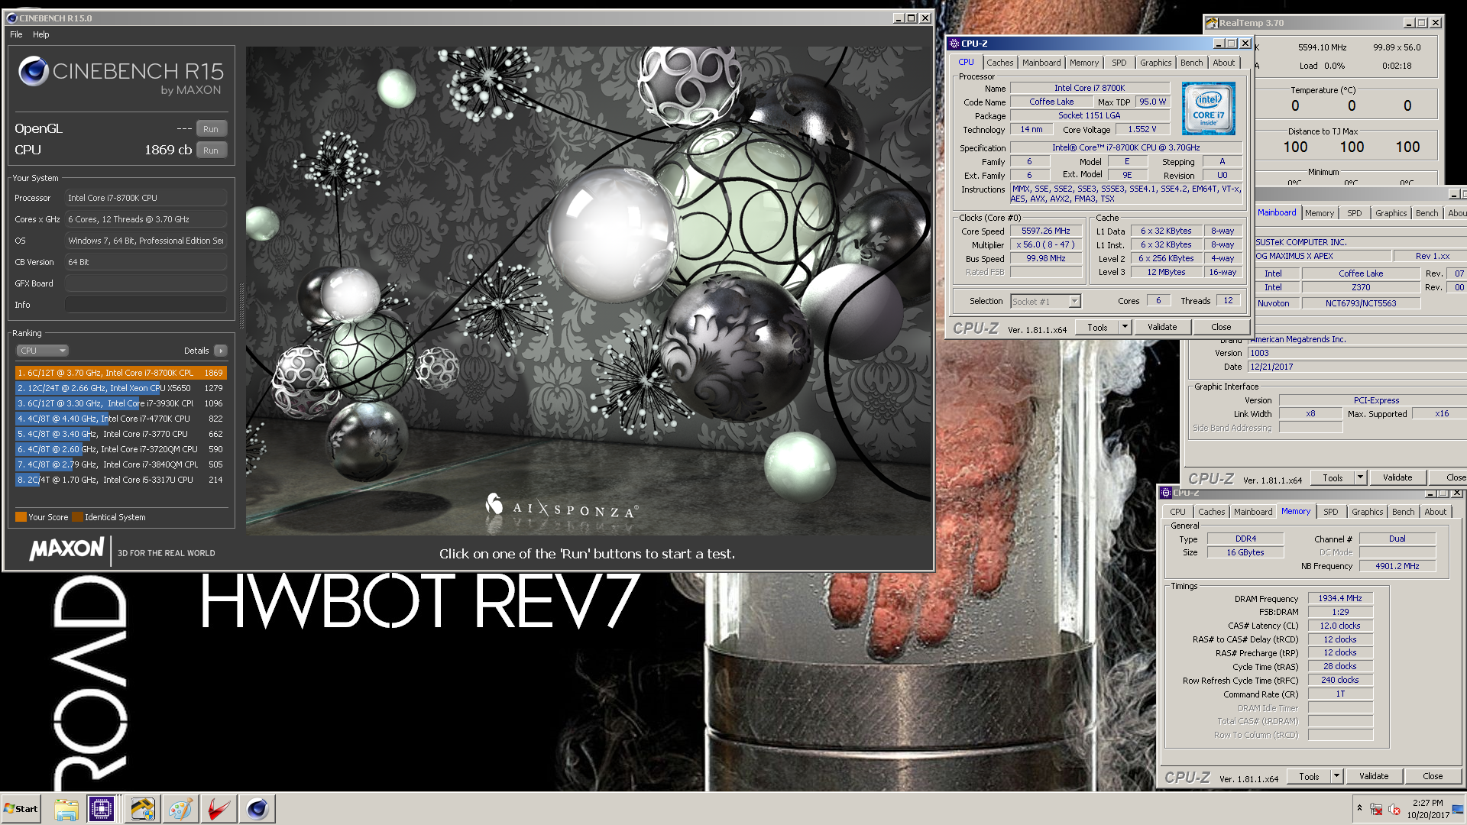Screen dimensions: 1467x825
Task: Click the GPU-Z style chip taskbar icon
Action: [x=142, y=809]
